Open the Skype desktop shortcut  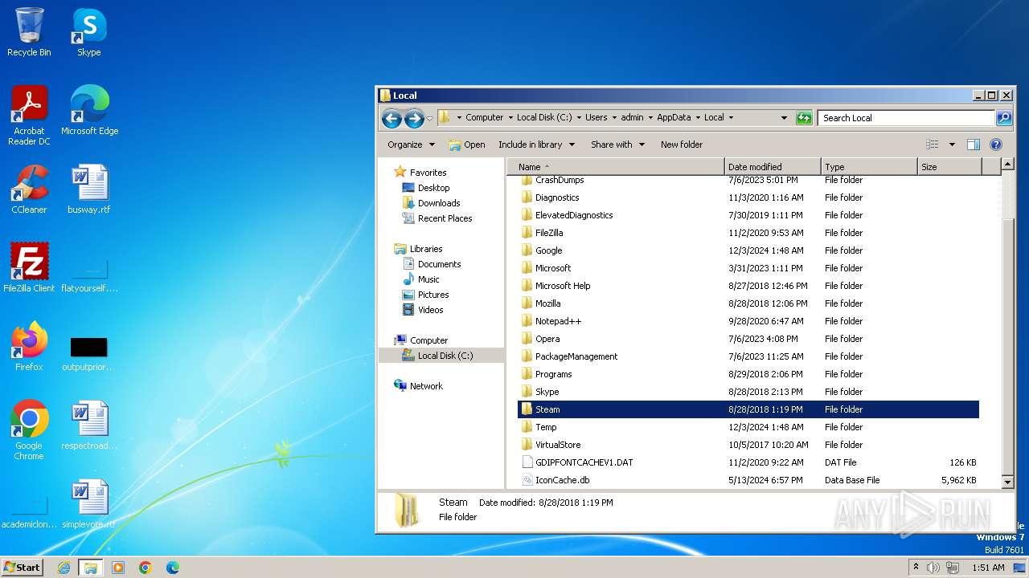(x=88, y=33)
